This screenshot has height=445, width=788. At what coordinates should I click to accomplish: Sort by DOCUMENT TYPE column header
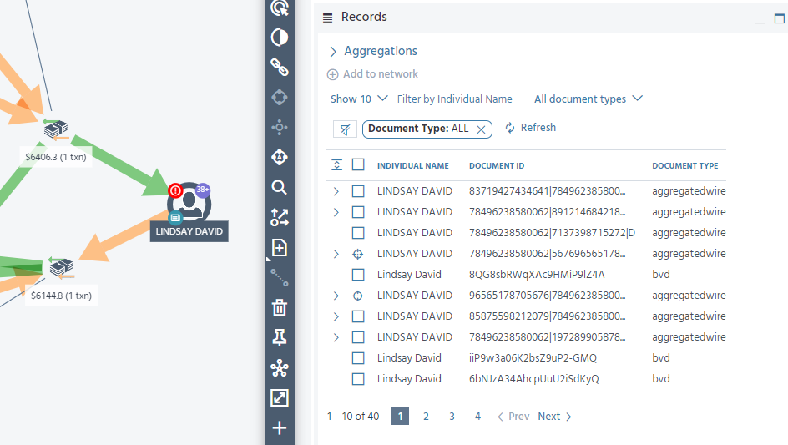point(685,166)
